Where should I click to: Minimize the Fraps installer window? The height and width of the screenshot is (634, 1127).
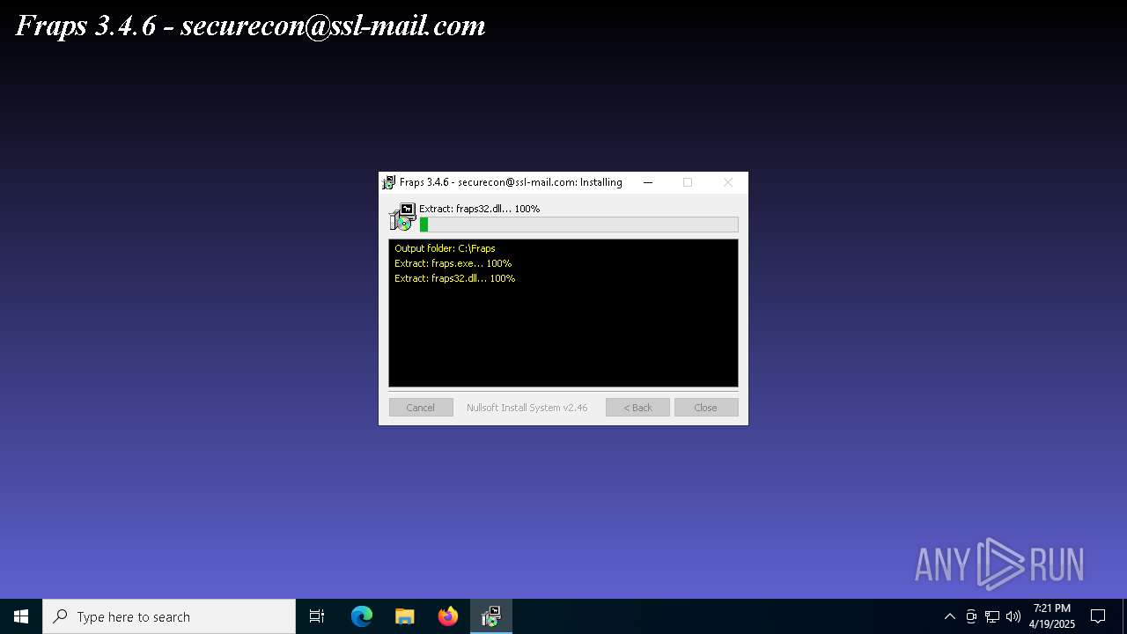click(x=648, y=182)
